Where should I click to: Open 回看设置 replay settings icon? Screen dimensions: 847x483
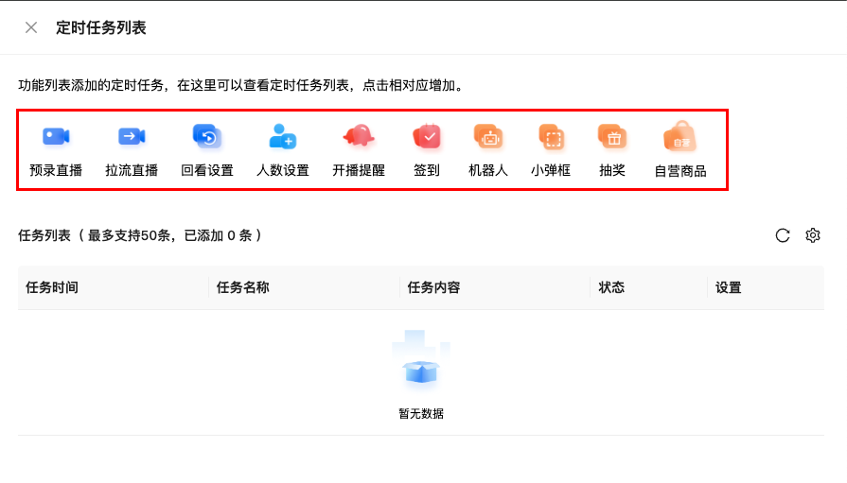(x=206, y=137)
